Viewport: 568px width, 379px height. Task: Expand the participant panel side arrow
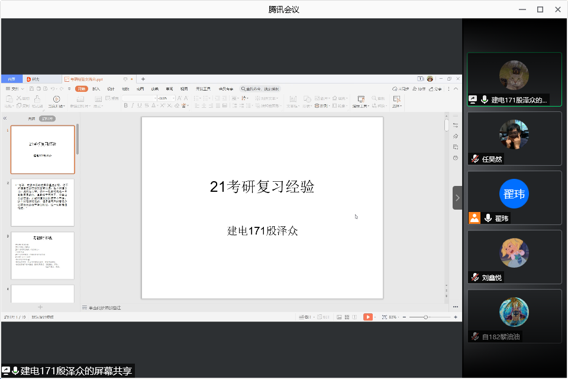(x=457, y=198)
